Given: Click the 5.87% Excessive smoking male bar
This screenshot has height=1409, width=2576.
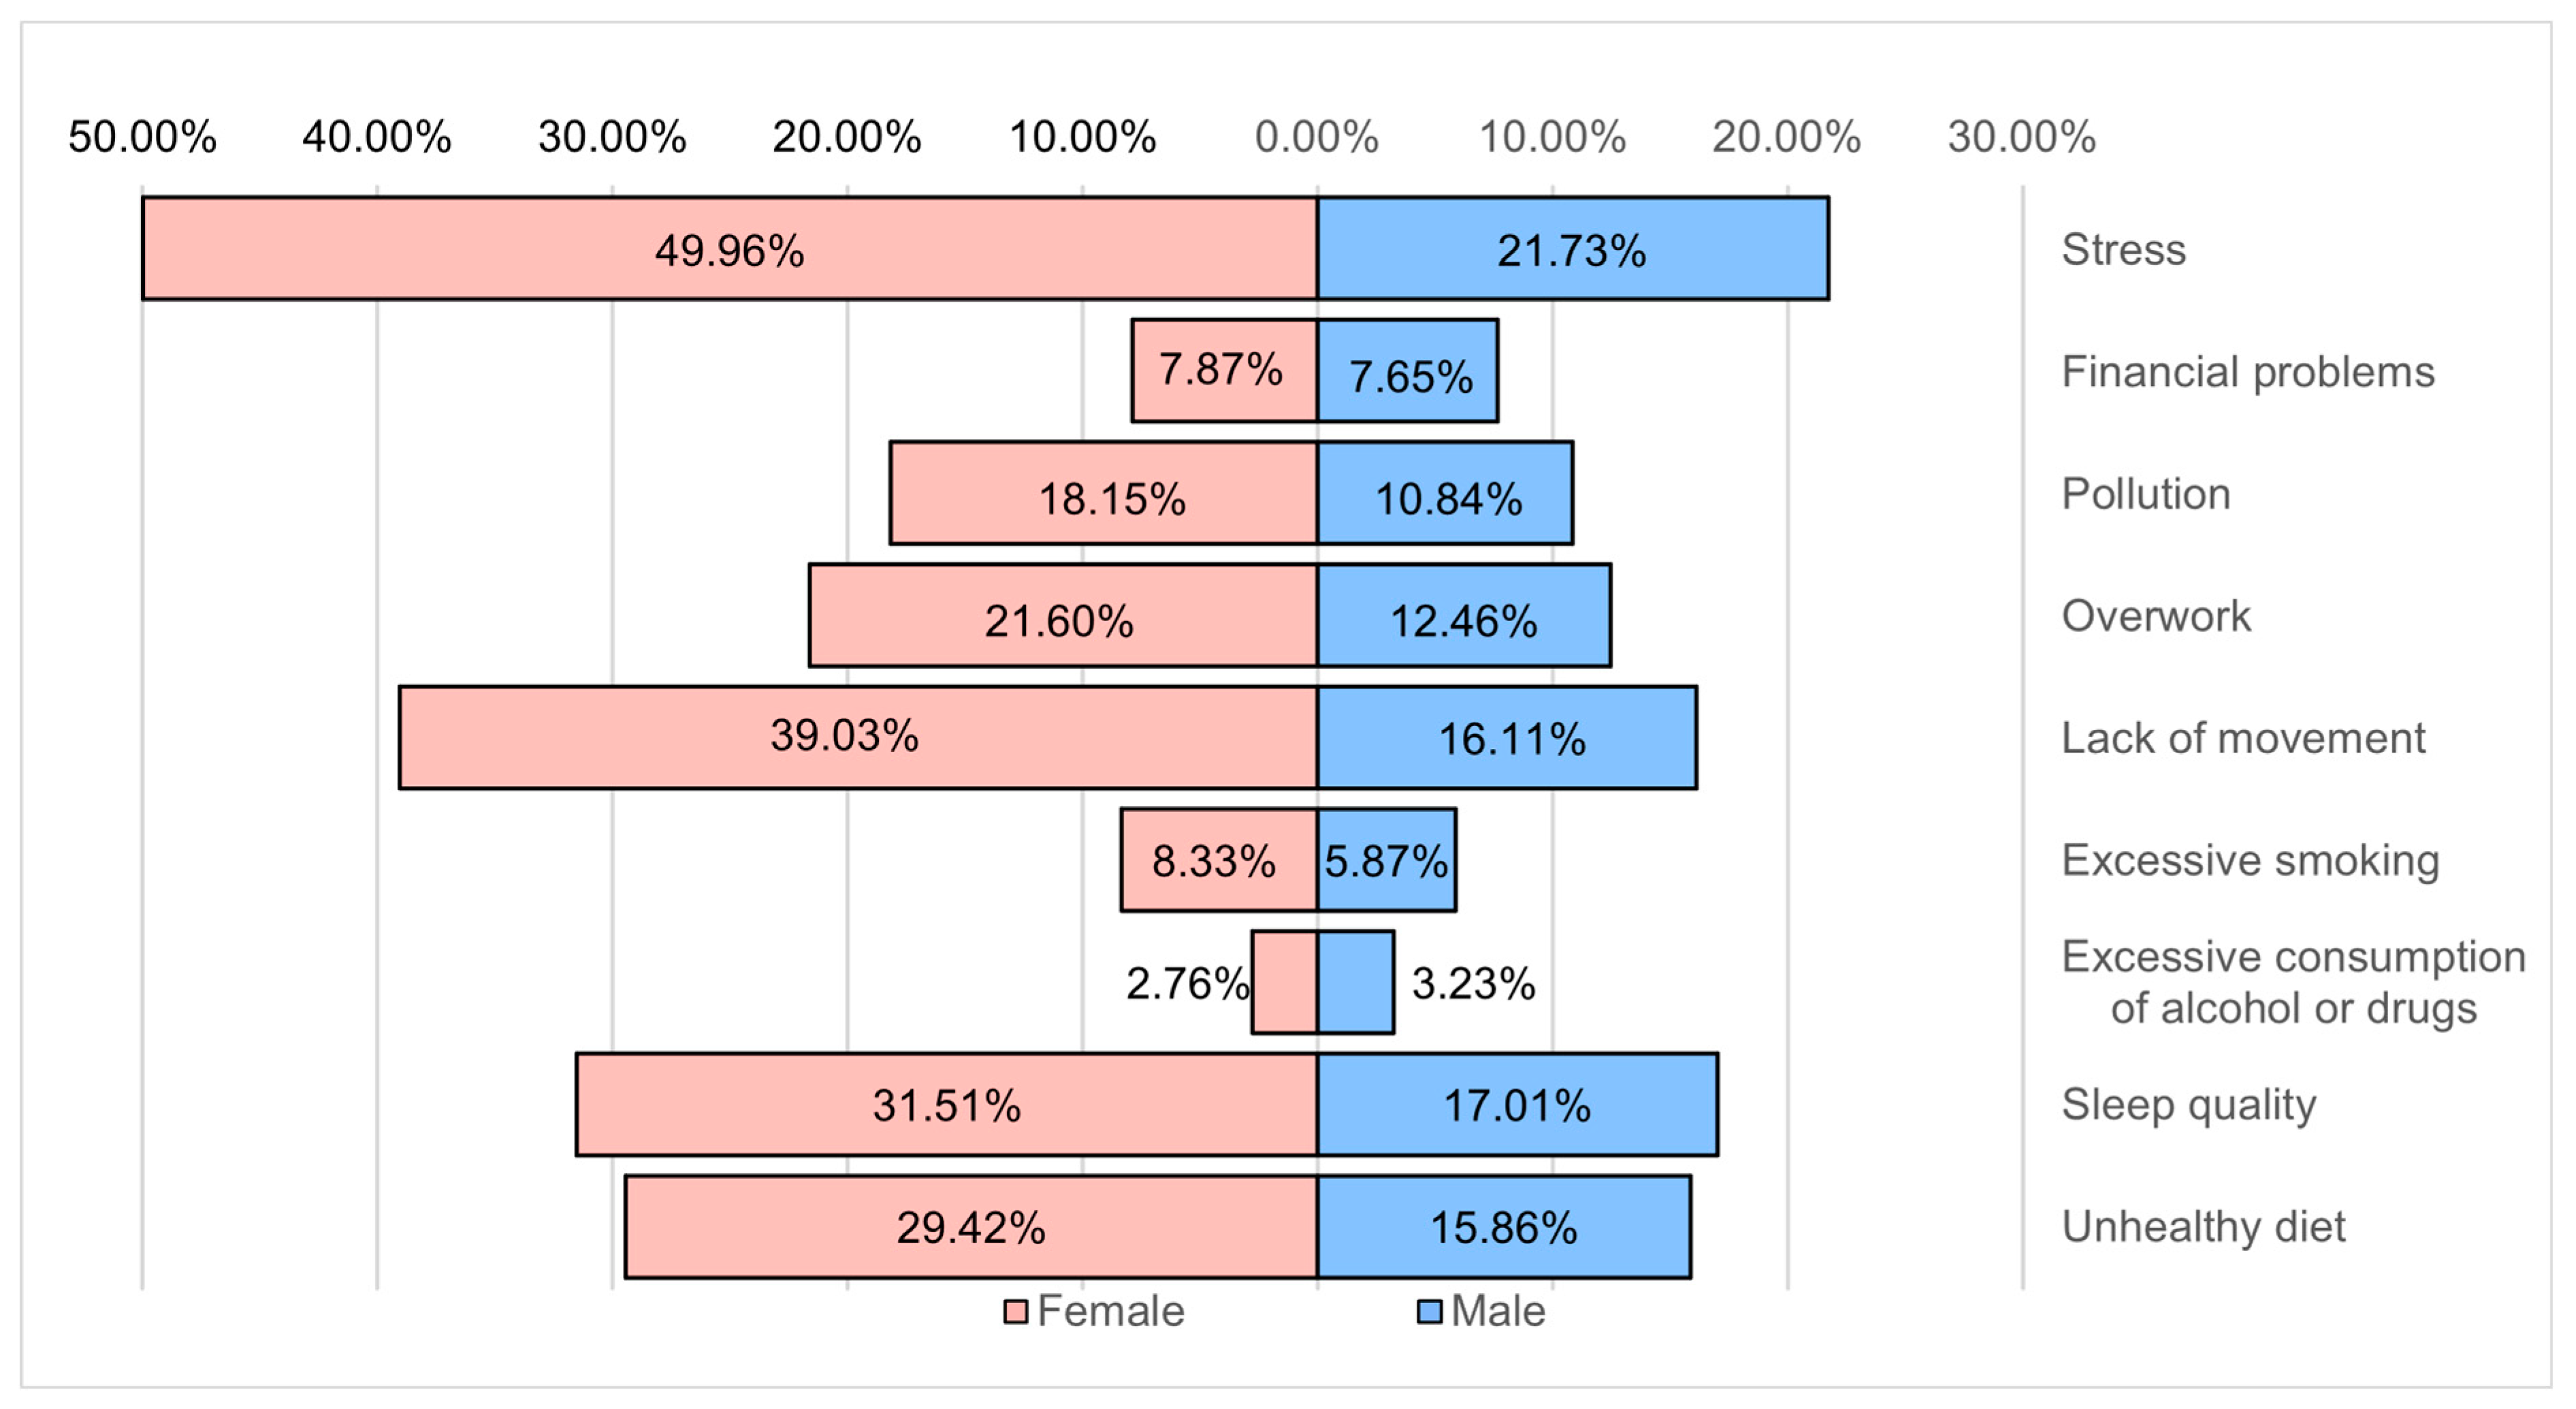Looking at the screenshot, I should point(1386,861).
